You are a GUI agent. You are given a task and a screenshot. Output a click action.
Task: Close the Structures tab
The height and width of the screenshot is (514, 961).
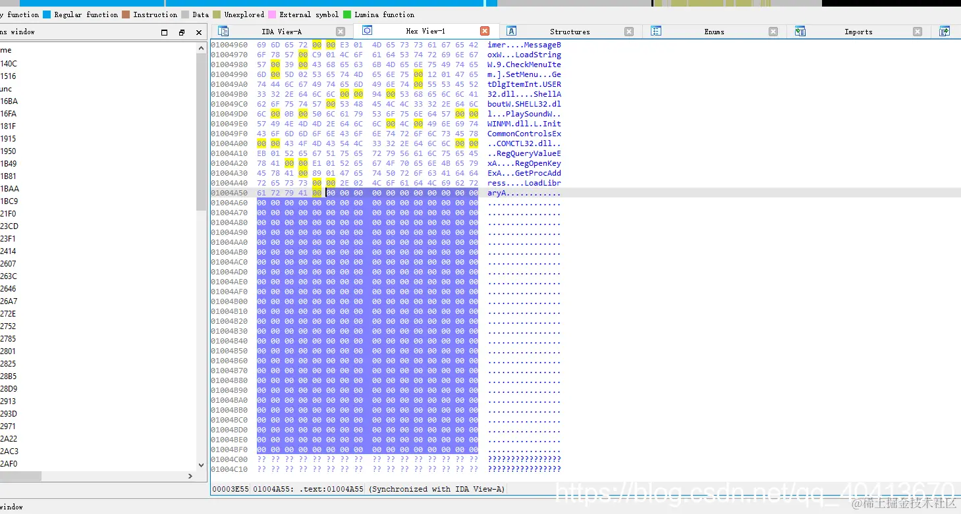tap(629, 32)
